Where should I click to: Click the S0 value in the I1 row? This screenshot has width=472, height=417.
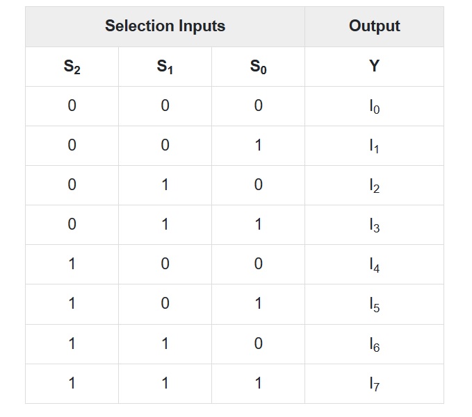click(x=258, y=146)
